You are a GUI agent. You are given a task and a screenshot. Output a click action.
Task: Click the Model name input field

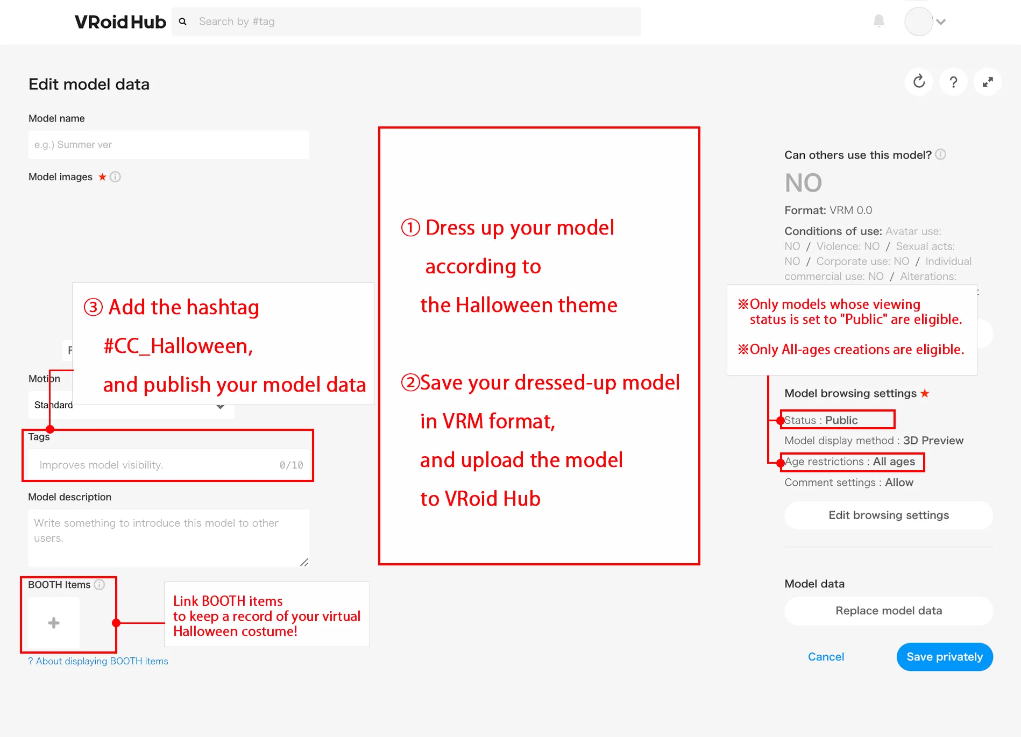tap(168, 145)
